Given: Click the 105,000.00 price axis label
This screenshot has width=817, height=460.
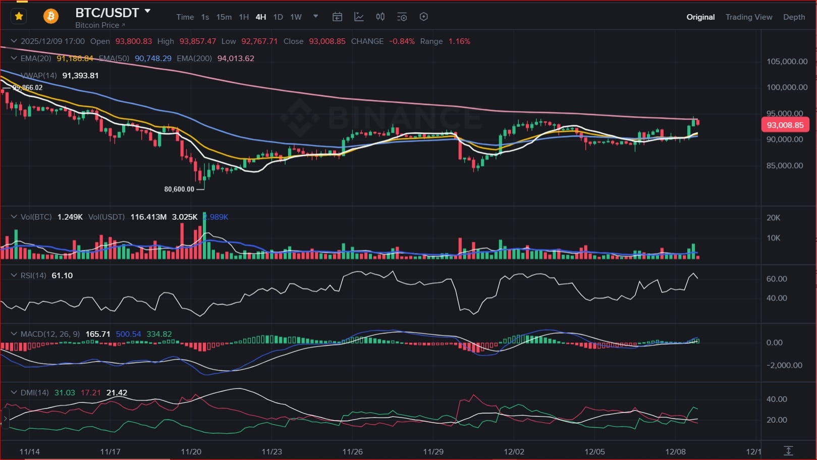Looking at the screenshot, I should click(787, 61).
